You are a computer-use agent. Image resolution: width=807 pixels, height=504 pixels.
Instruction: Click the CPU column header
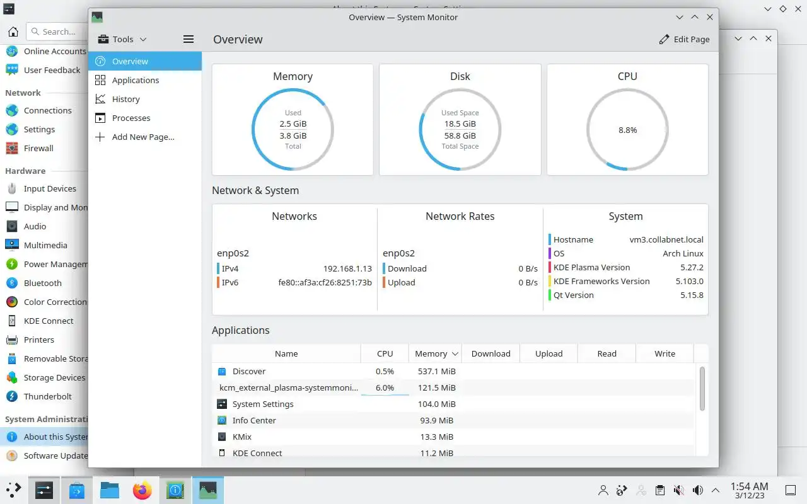[x=385, y=353]
